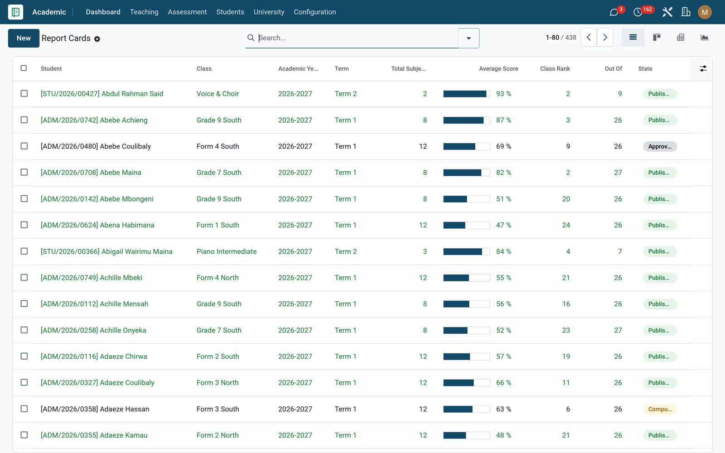
Task: Select the Abdul Rahman Said row checkbox
Action: 24,93
